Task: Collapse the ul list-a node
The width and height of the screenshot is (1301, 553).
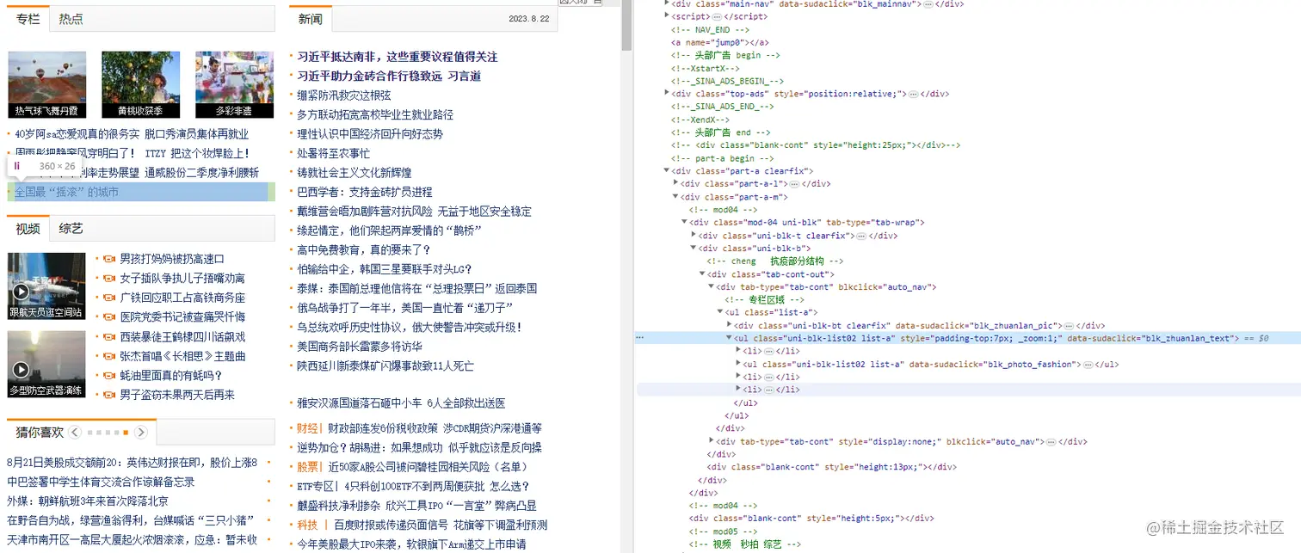Action: coord(720,313)
